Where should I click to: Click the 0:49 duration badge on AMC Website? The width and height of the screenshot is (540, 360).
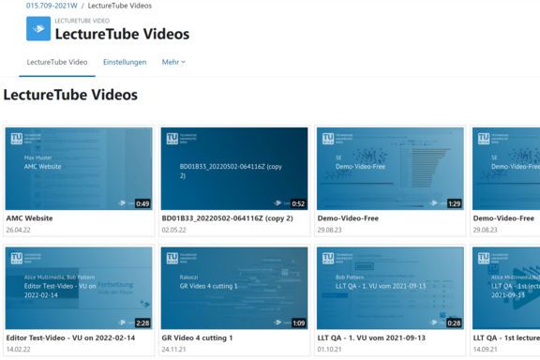coord(142,203)
